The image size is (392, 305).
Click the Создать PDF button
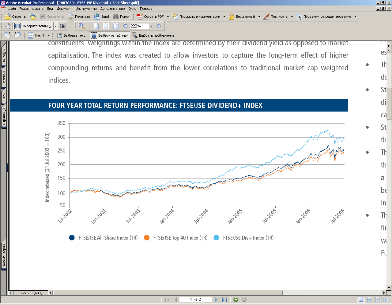point(150,17)
